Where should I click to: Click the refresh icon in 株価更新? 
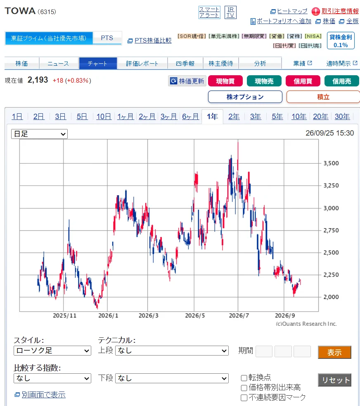(173, 81)
